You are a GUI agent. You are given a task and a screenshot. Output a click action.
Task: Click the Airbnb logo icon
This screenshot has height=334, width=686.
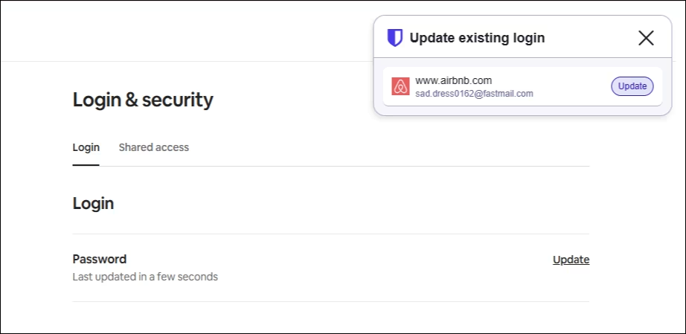(x=400, y=86)
